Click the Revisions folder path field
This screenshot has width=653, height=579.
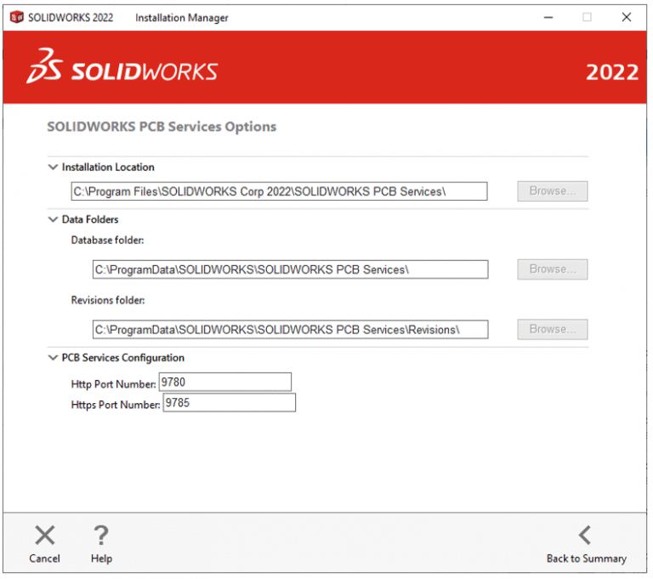pos(290,330)
